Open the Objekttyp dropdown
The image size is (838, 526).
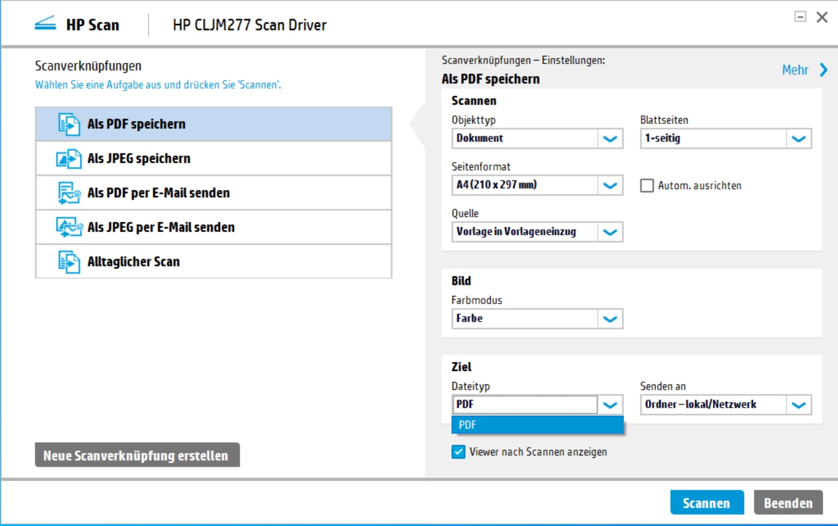[610, 139]
